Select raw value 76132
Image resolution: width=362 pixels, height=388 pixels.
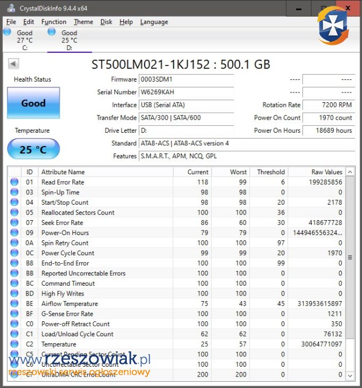click(333, 334)
